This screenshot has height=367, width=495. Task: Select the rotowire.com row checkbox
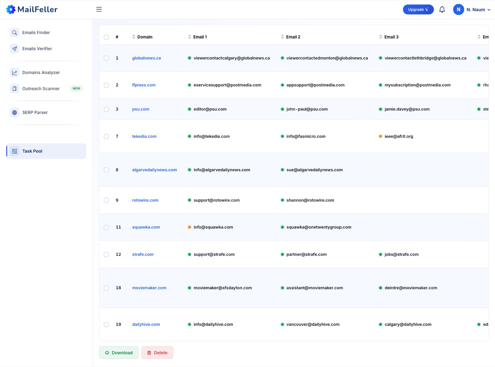(106, 200)
